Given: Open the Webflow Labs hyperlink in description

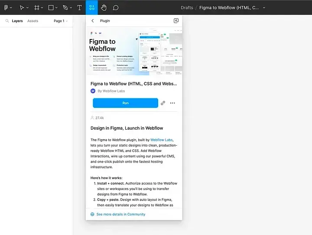Looking at the screenshot, I should [x=161, y=140].
